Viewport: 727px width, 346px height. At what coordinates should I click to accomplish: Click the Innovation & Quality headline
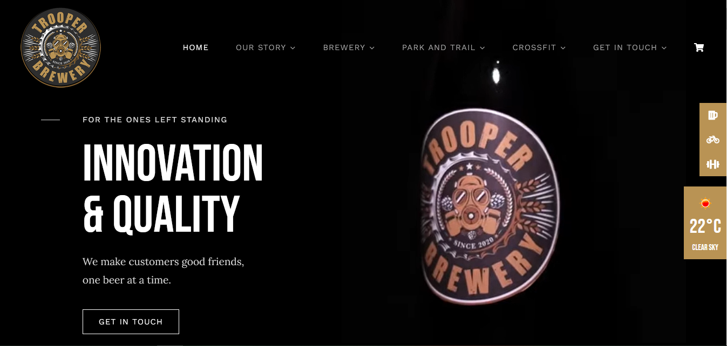[x=173, y=188]
